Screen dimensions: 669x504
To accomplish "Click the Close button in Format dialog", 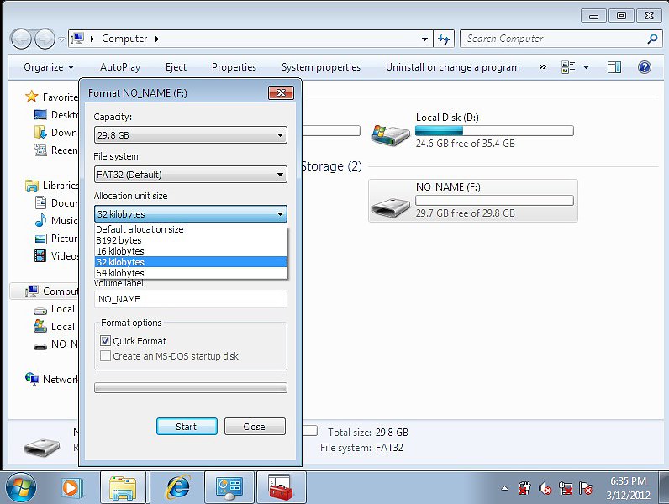I will tap(255, 427).
